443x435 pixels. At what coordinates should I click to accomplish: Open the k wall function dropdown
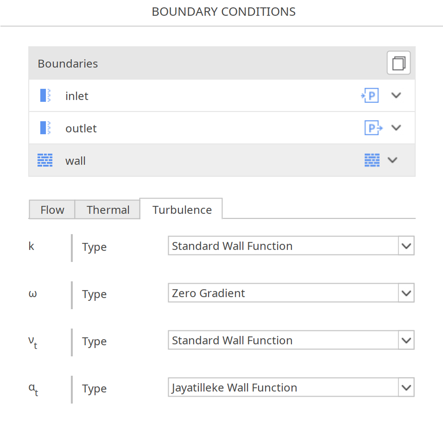406,246
